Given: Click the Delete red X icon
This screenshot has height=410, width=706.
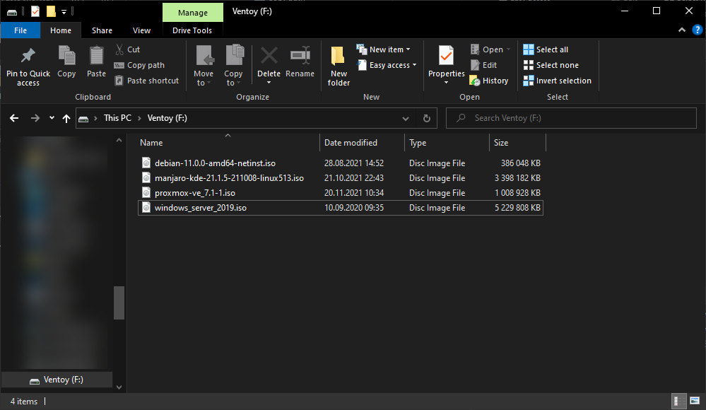Looking at the screenshot, I should (269, 57).
